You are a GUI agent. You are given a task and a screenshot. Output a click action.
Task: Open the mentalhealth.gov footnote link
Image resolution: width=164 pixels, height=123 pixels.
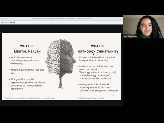click(29, 98)
